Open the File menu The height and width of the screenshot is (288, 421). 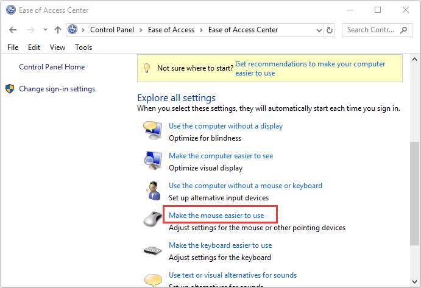pos(13,47)
